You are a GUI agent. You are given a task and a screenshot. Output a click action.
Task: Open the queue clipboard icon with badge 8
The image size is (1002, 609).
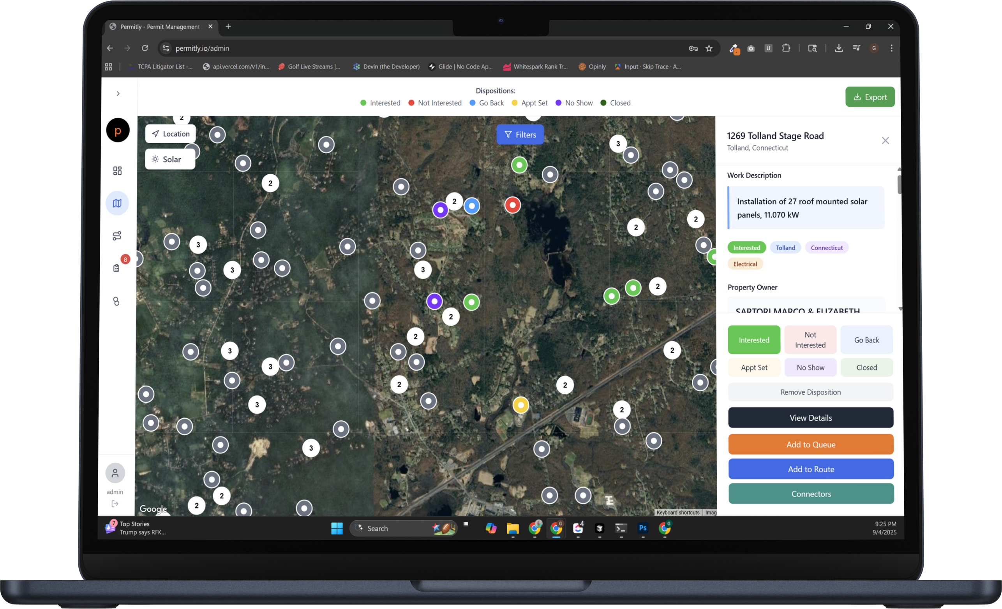click(x=117, y=268)
